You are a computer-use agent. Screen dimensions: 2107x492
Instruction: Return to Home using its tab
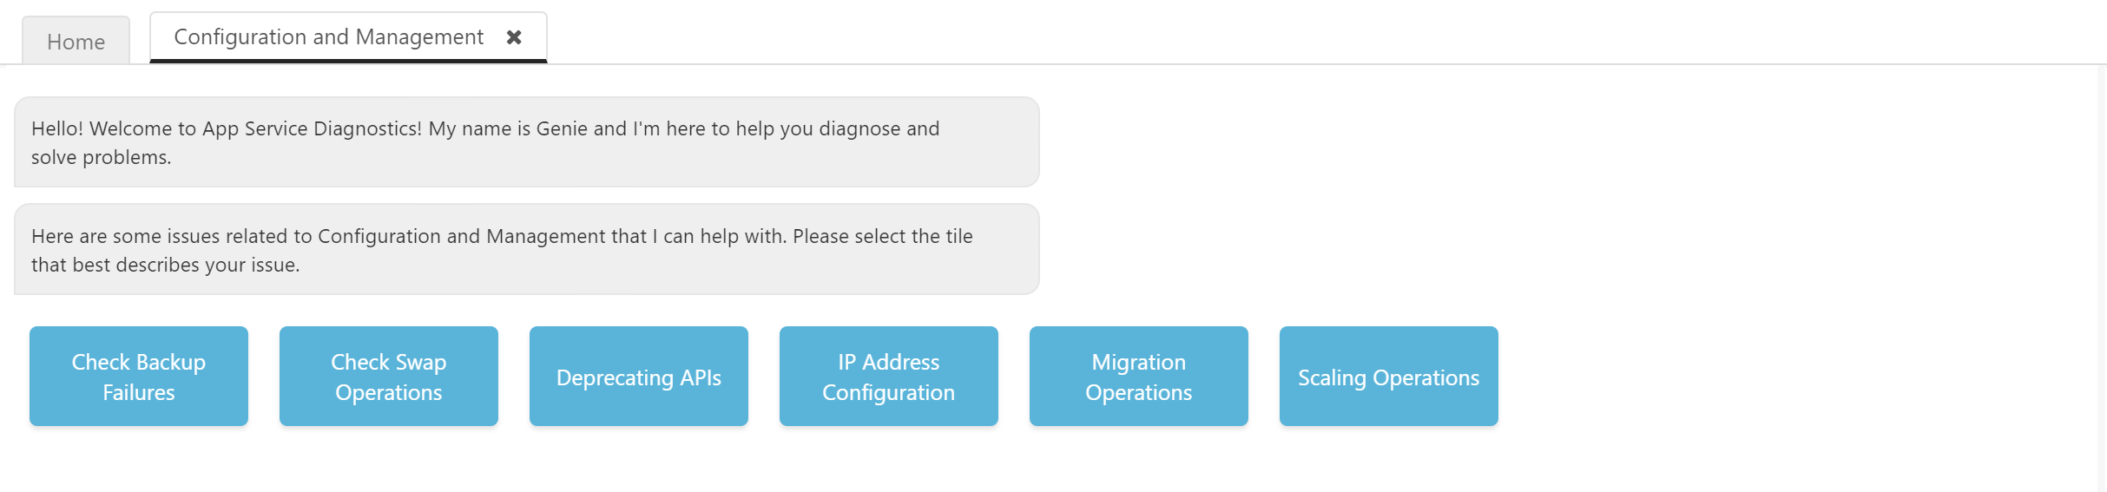click(76, 42)
